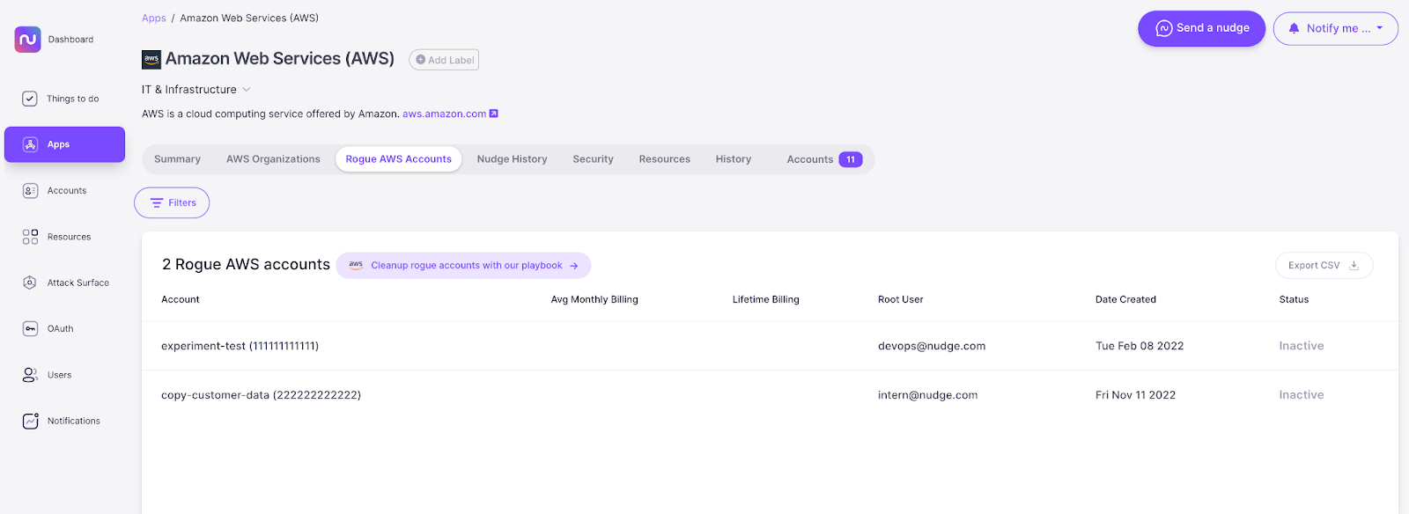Click the Add Label button
Screen dimensions: 1409x514
pyautogui.click(x=444, y=60)
